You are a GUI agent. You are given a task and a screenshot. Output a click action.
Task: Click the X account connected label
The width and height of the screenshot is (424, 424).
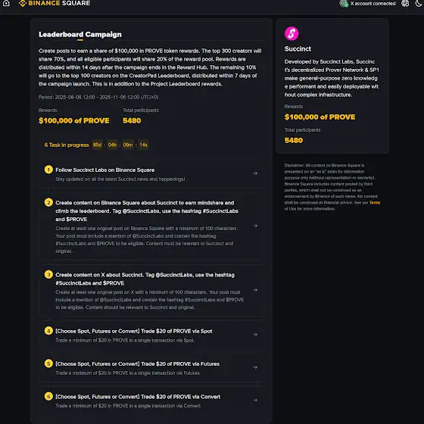click(x=373, y=4)
